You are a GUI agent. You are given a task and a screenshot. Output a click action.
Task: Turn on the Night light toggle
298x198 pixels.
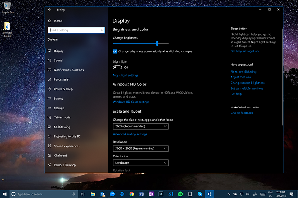(x=117, y=68)
